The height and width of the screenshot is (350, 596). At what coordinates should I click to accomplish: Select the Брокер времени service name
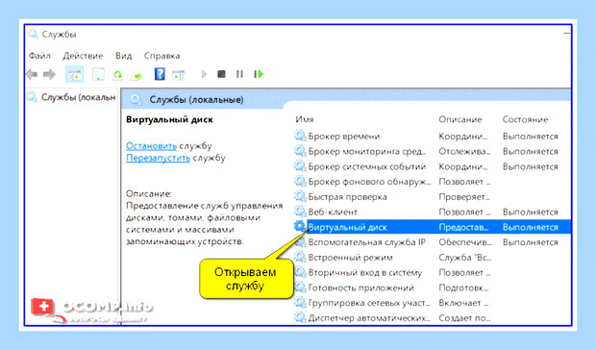point(344,136)
